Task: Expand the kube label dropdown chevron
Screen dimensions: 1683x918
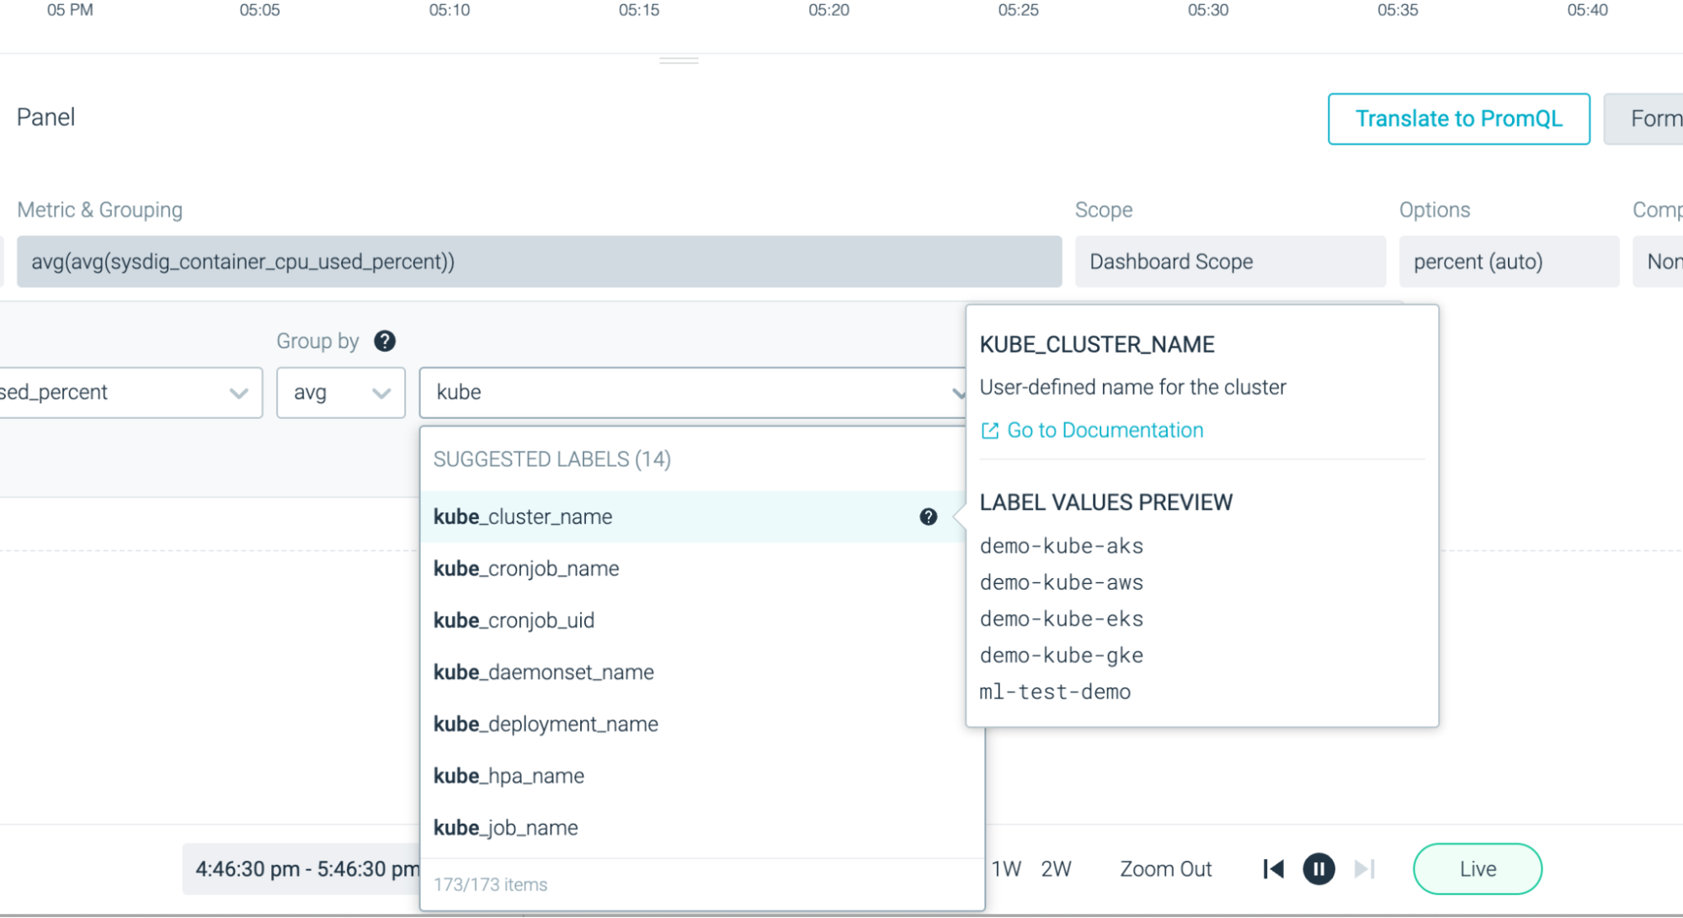Action: 956,393
